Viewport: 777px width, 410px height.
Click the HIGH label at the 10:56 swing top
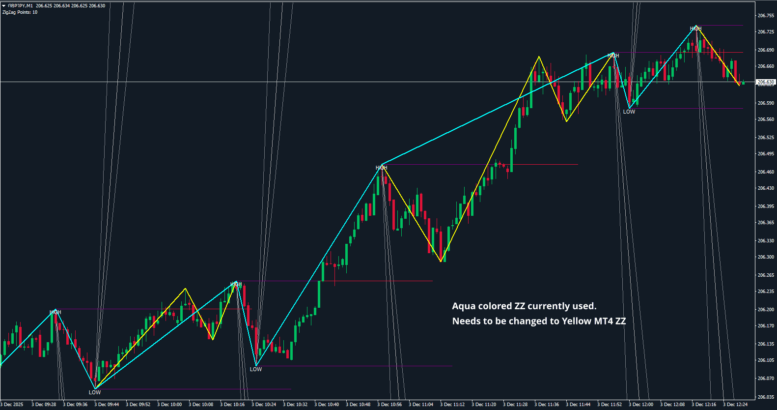tap(382, 168)
